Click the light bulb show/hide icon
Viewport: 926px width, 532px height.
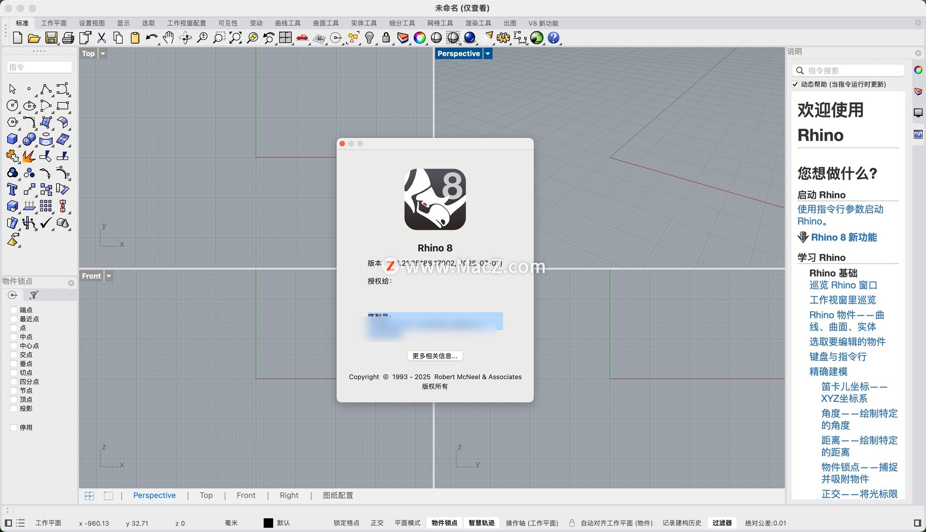369,38
